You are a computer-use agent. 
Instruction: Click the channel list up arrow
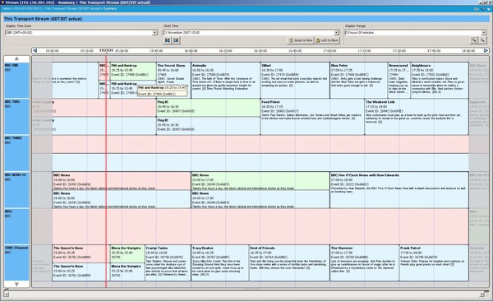pyautogui.click(x=16, y=58)
